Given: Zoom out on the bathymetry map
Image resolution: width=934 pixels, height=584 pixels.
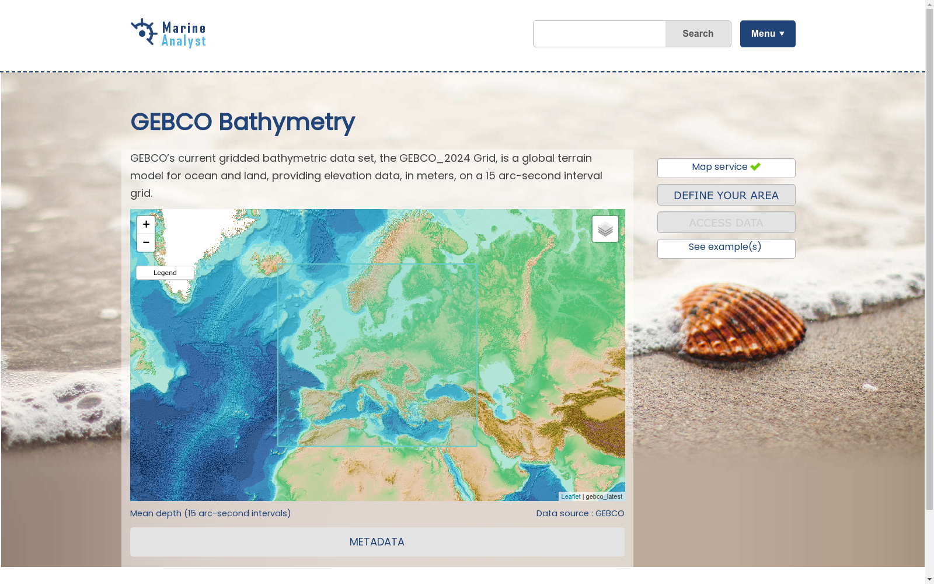Looking at the screenshot, I should [145, 242].
